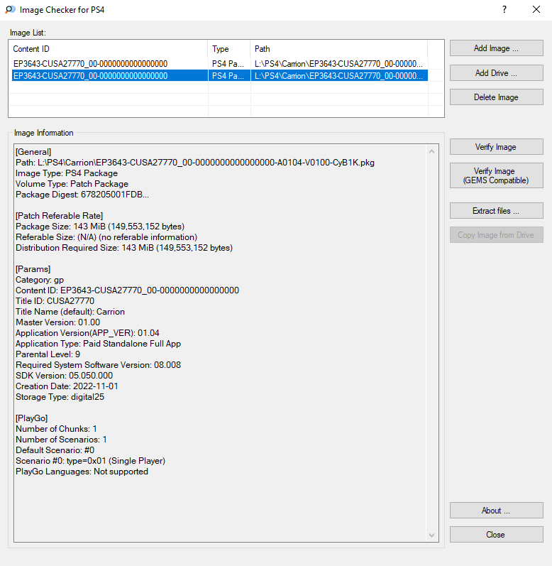Click Scenario #0 Single Player line
Screen dimensions: 552x566
pyautogui.click(x=91, y=461)
